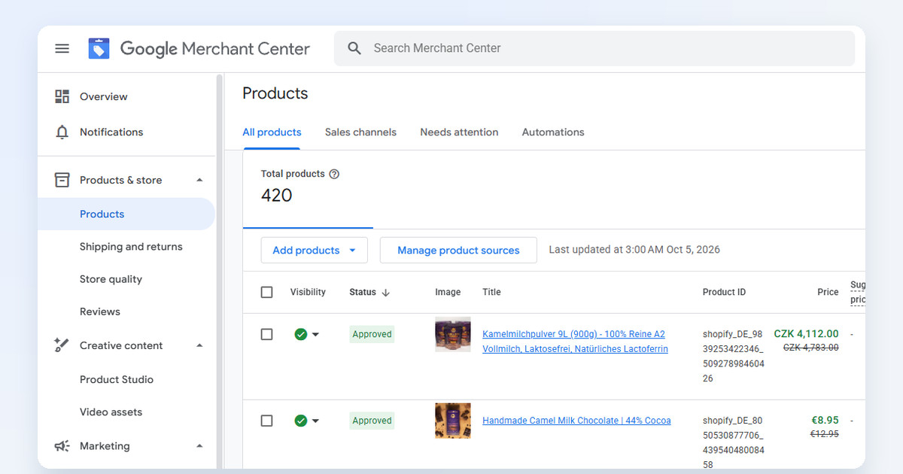Click the Creative content wand icon

point(62,345)
